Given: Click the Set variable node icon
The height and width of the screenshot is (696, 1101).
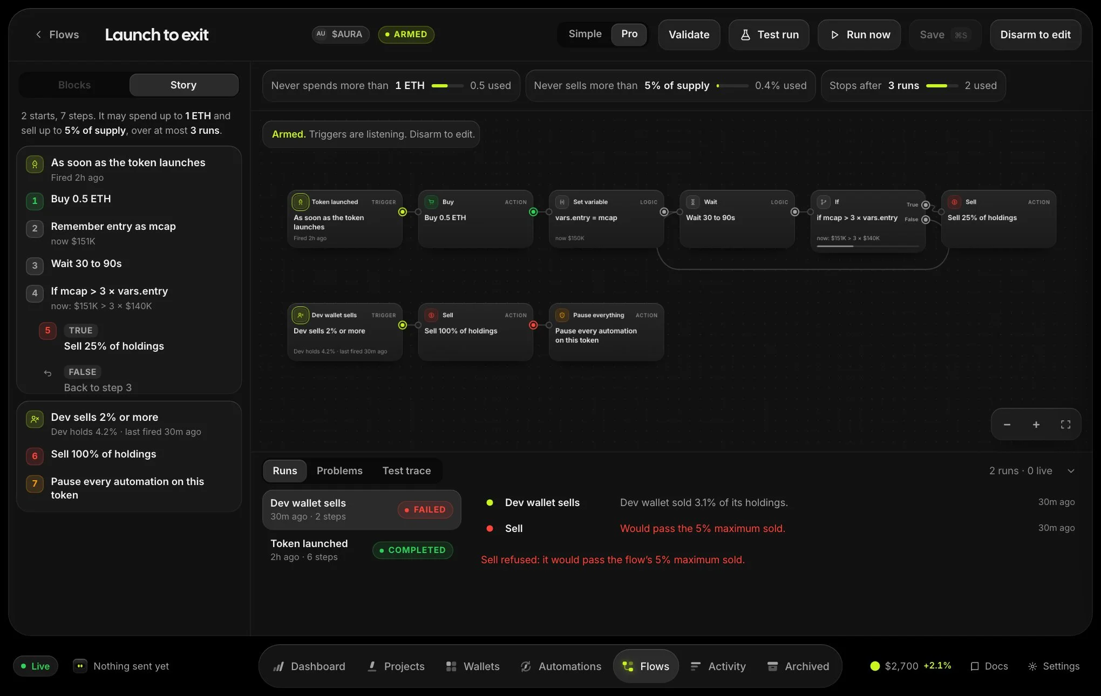Looking at the screenshot, I should click(x=562, y=202).
